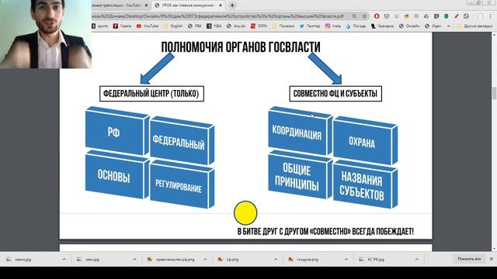The image size is (497, 279).
Task: Close the УРОК PDF tab
Action: click(221, 5)
